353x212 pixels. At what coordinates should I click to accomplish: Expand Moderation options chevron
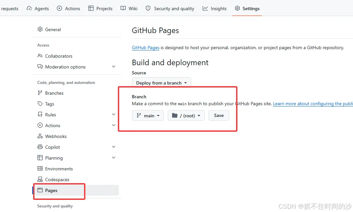point(114,67)
